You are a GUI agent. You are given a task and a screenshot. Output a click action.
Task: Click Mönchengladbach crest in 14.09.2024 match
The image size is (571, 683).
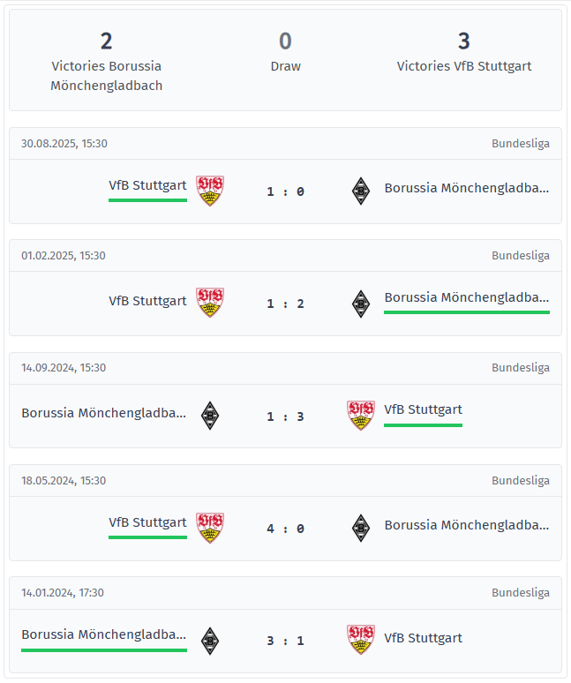click(x=209, y=416)
